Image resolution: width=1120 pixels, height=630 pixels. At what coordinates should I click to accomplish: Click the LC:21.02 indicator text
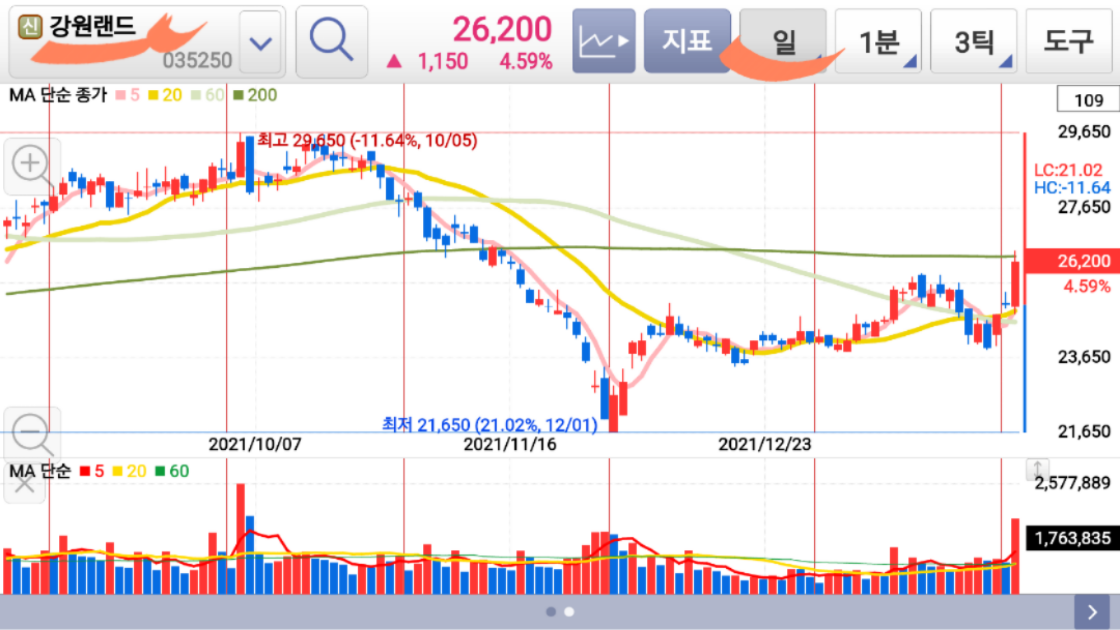pos(1068,170)
